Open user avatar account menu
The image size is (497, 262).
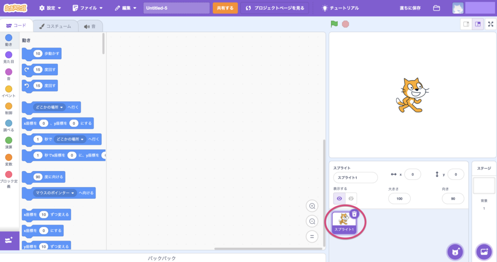(458, 8)
